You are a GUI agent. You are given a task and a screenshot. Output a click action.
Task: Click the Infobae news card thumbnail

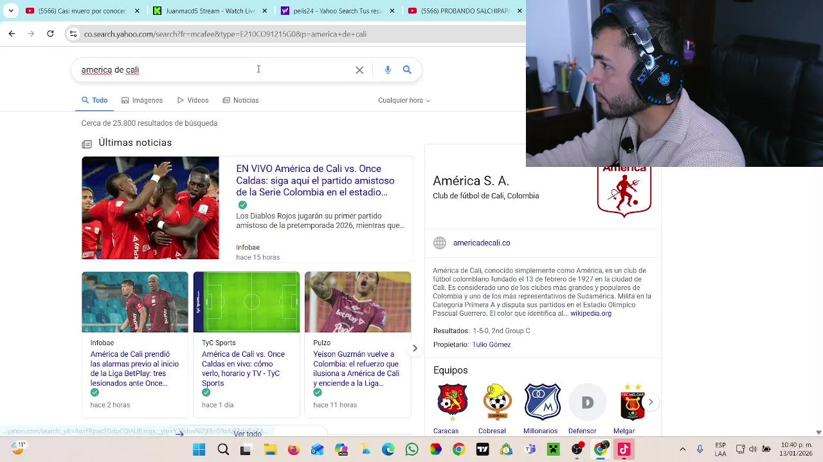(135, 302)
